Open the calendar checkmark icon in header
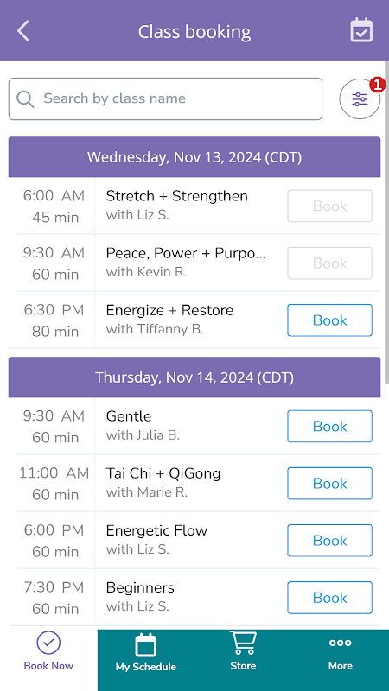Viewport: 389px width, 691px height. point(361,30)
